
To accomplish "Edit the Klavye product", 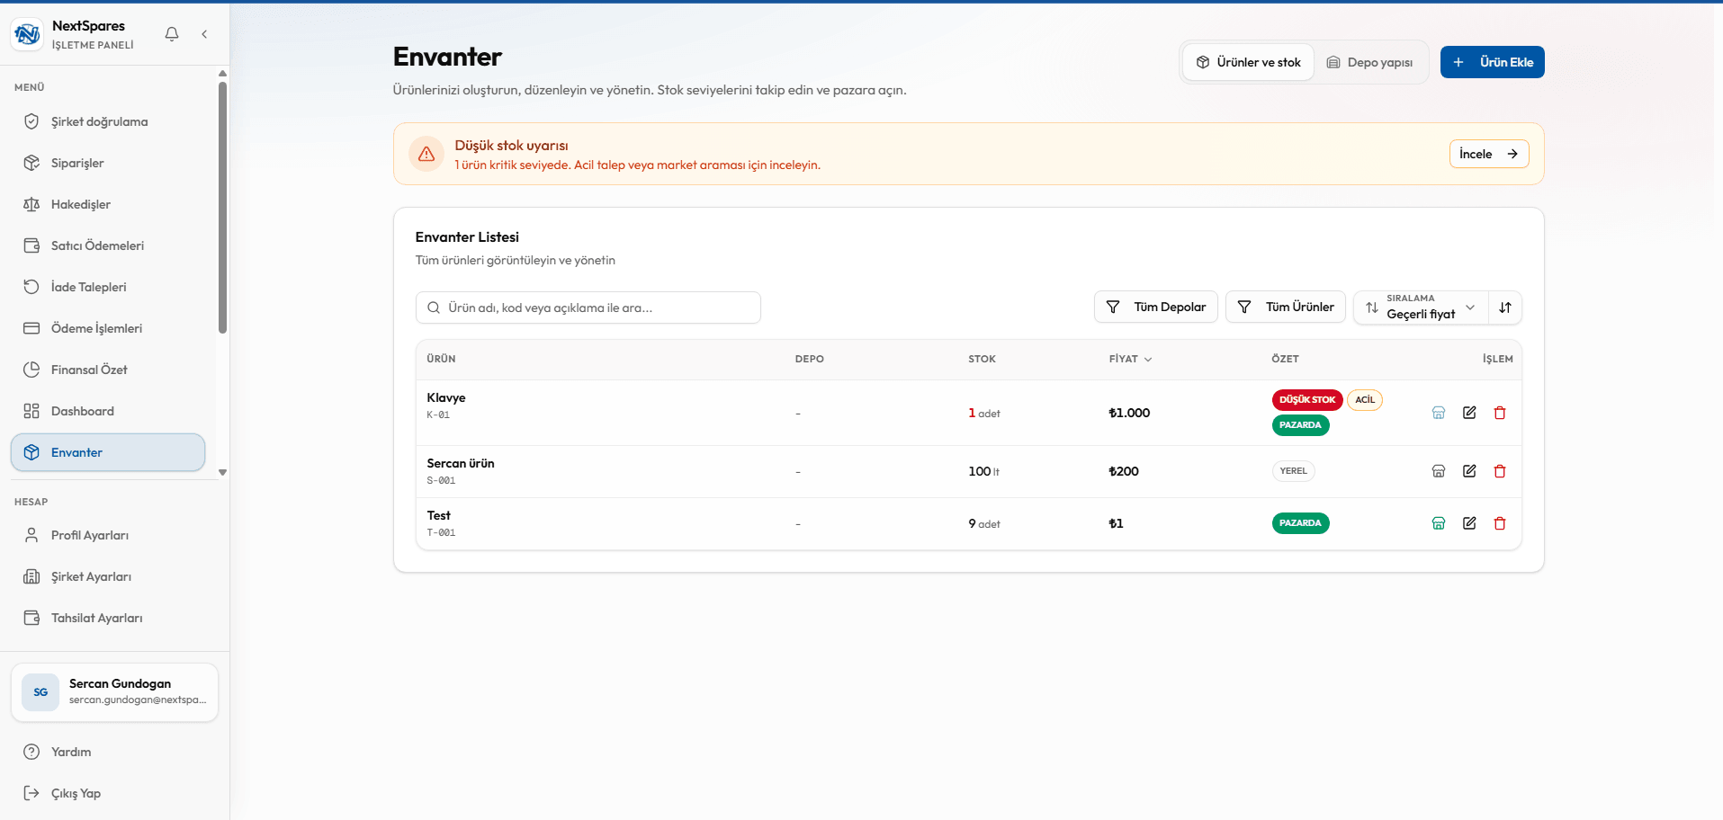I will (1469, 413).
